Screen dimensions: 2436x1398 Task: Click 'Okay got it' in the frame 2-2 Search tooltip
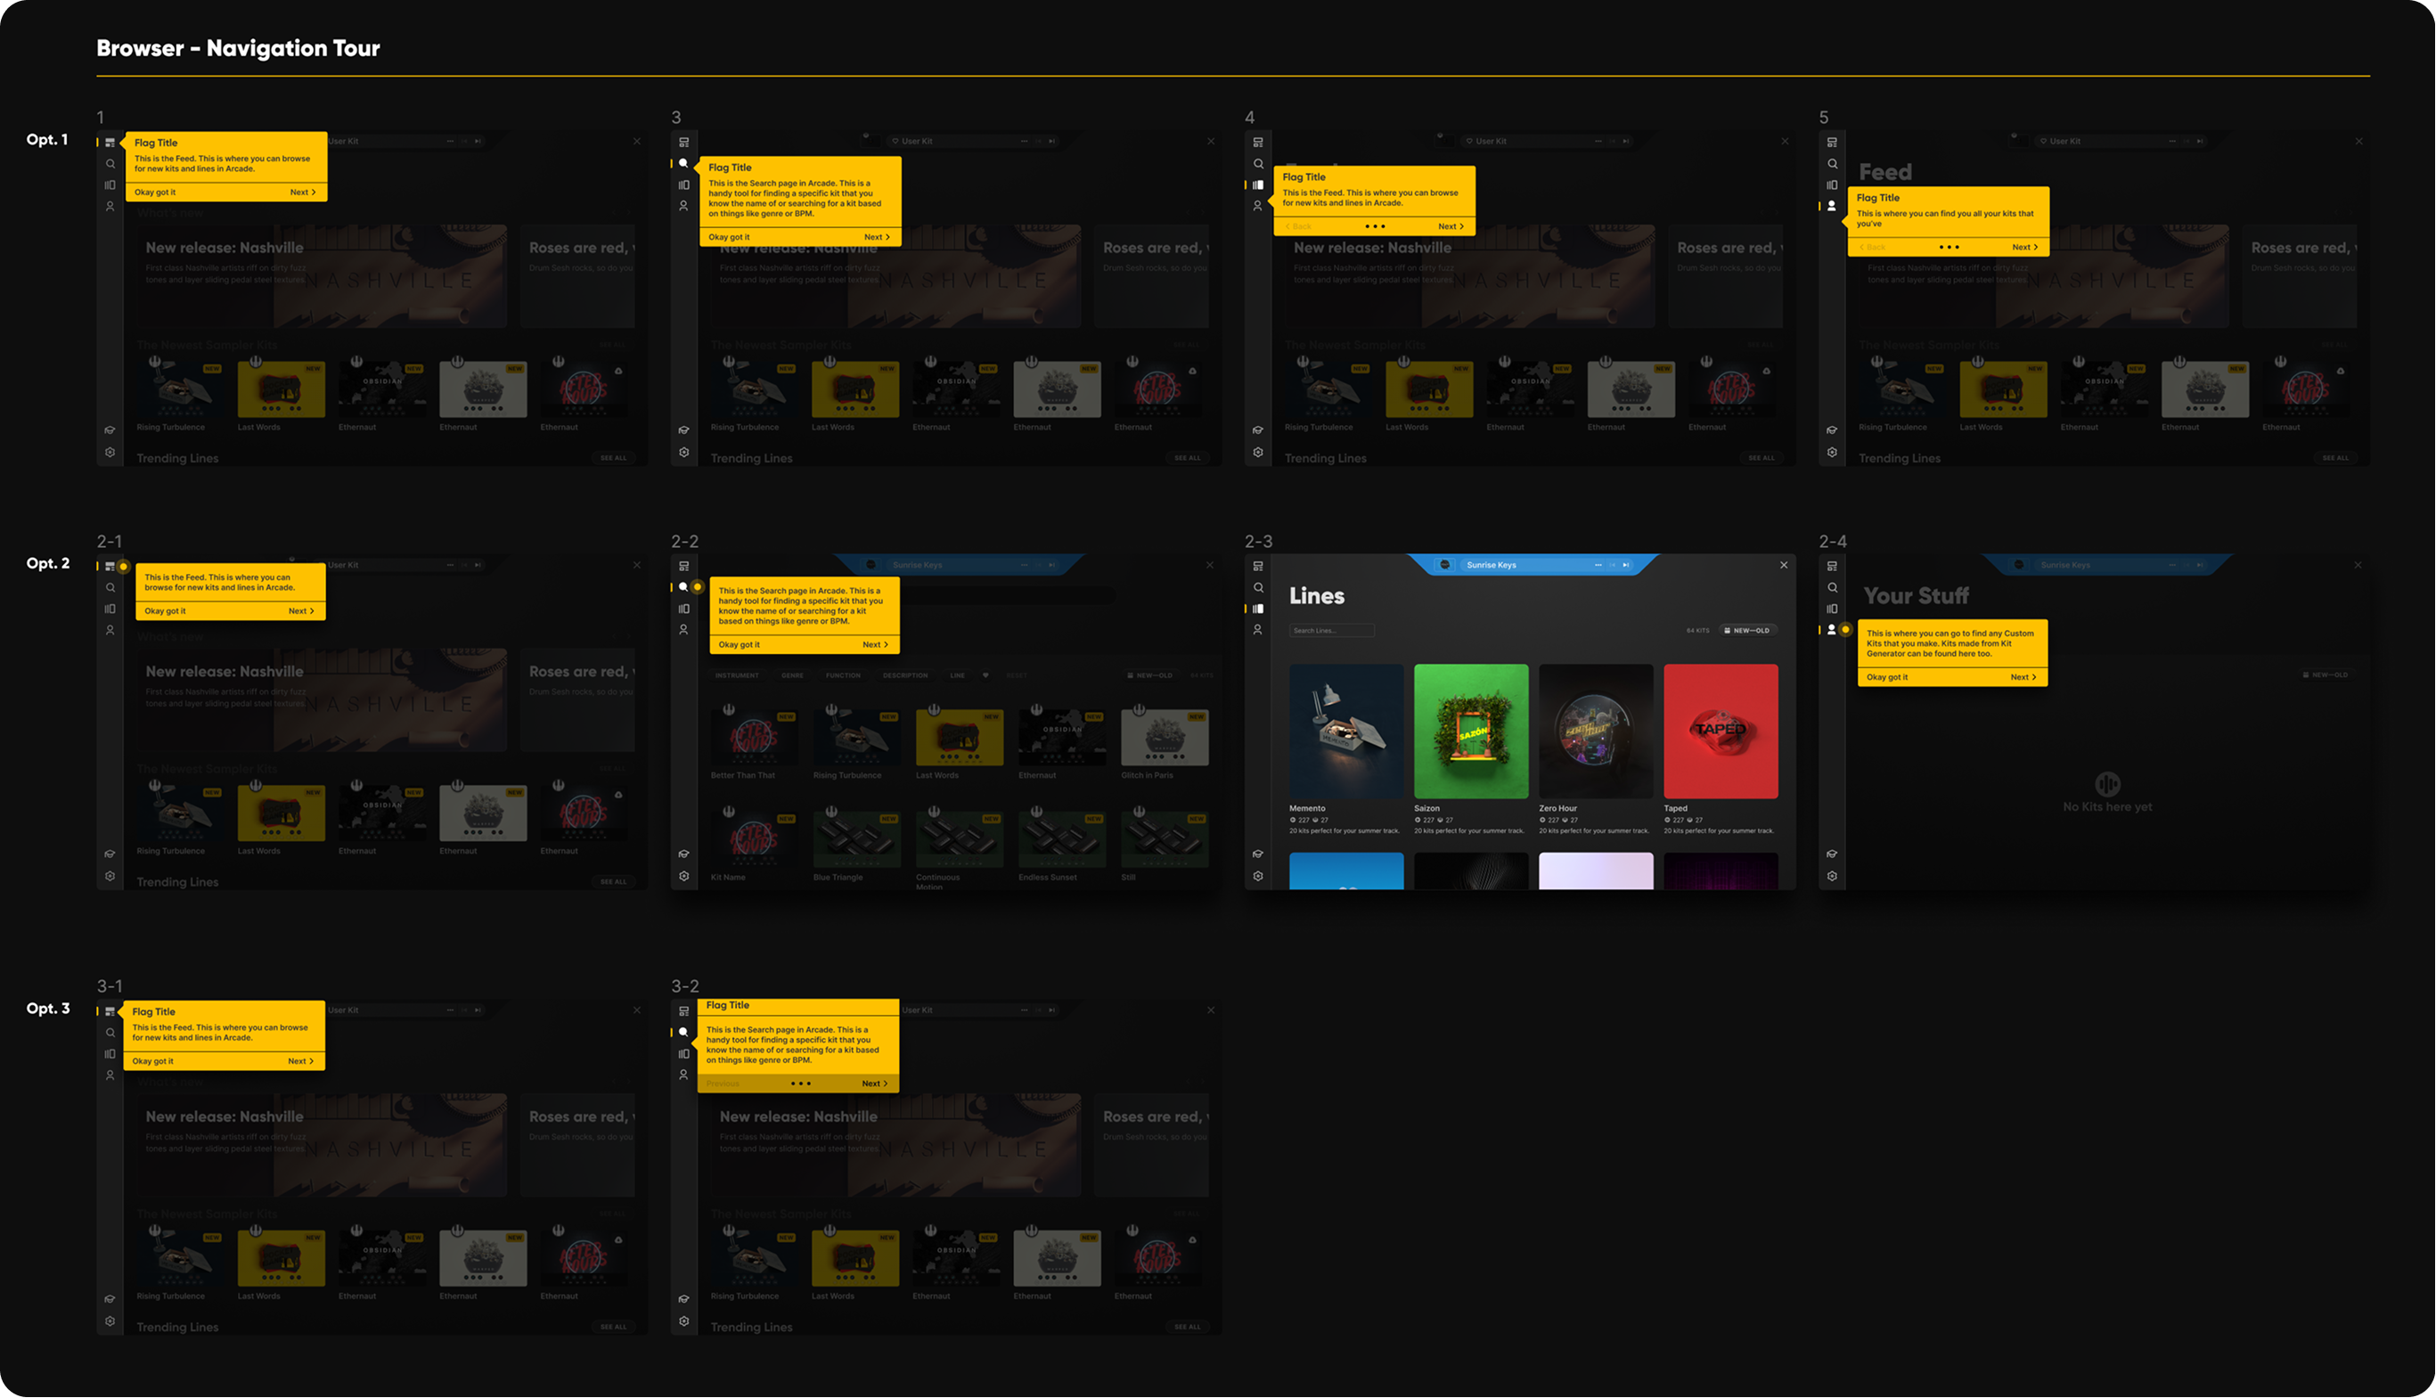pyautogui.click(x=739, y=644)
